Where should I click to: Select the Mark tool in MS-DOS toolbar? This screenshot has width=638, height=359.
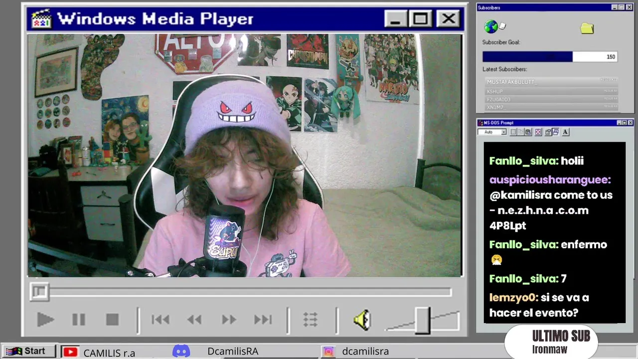click(x=513, y=132)
